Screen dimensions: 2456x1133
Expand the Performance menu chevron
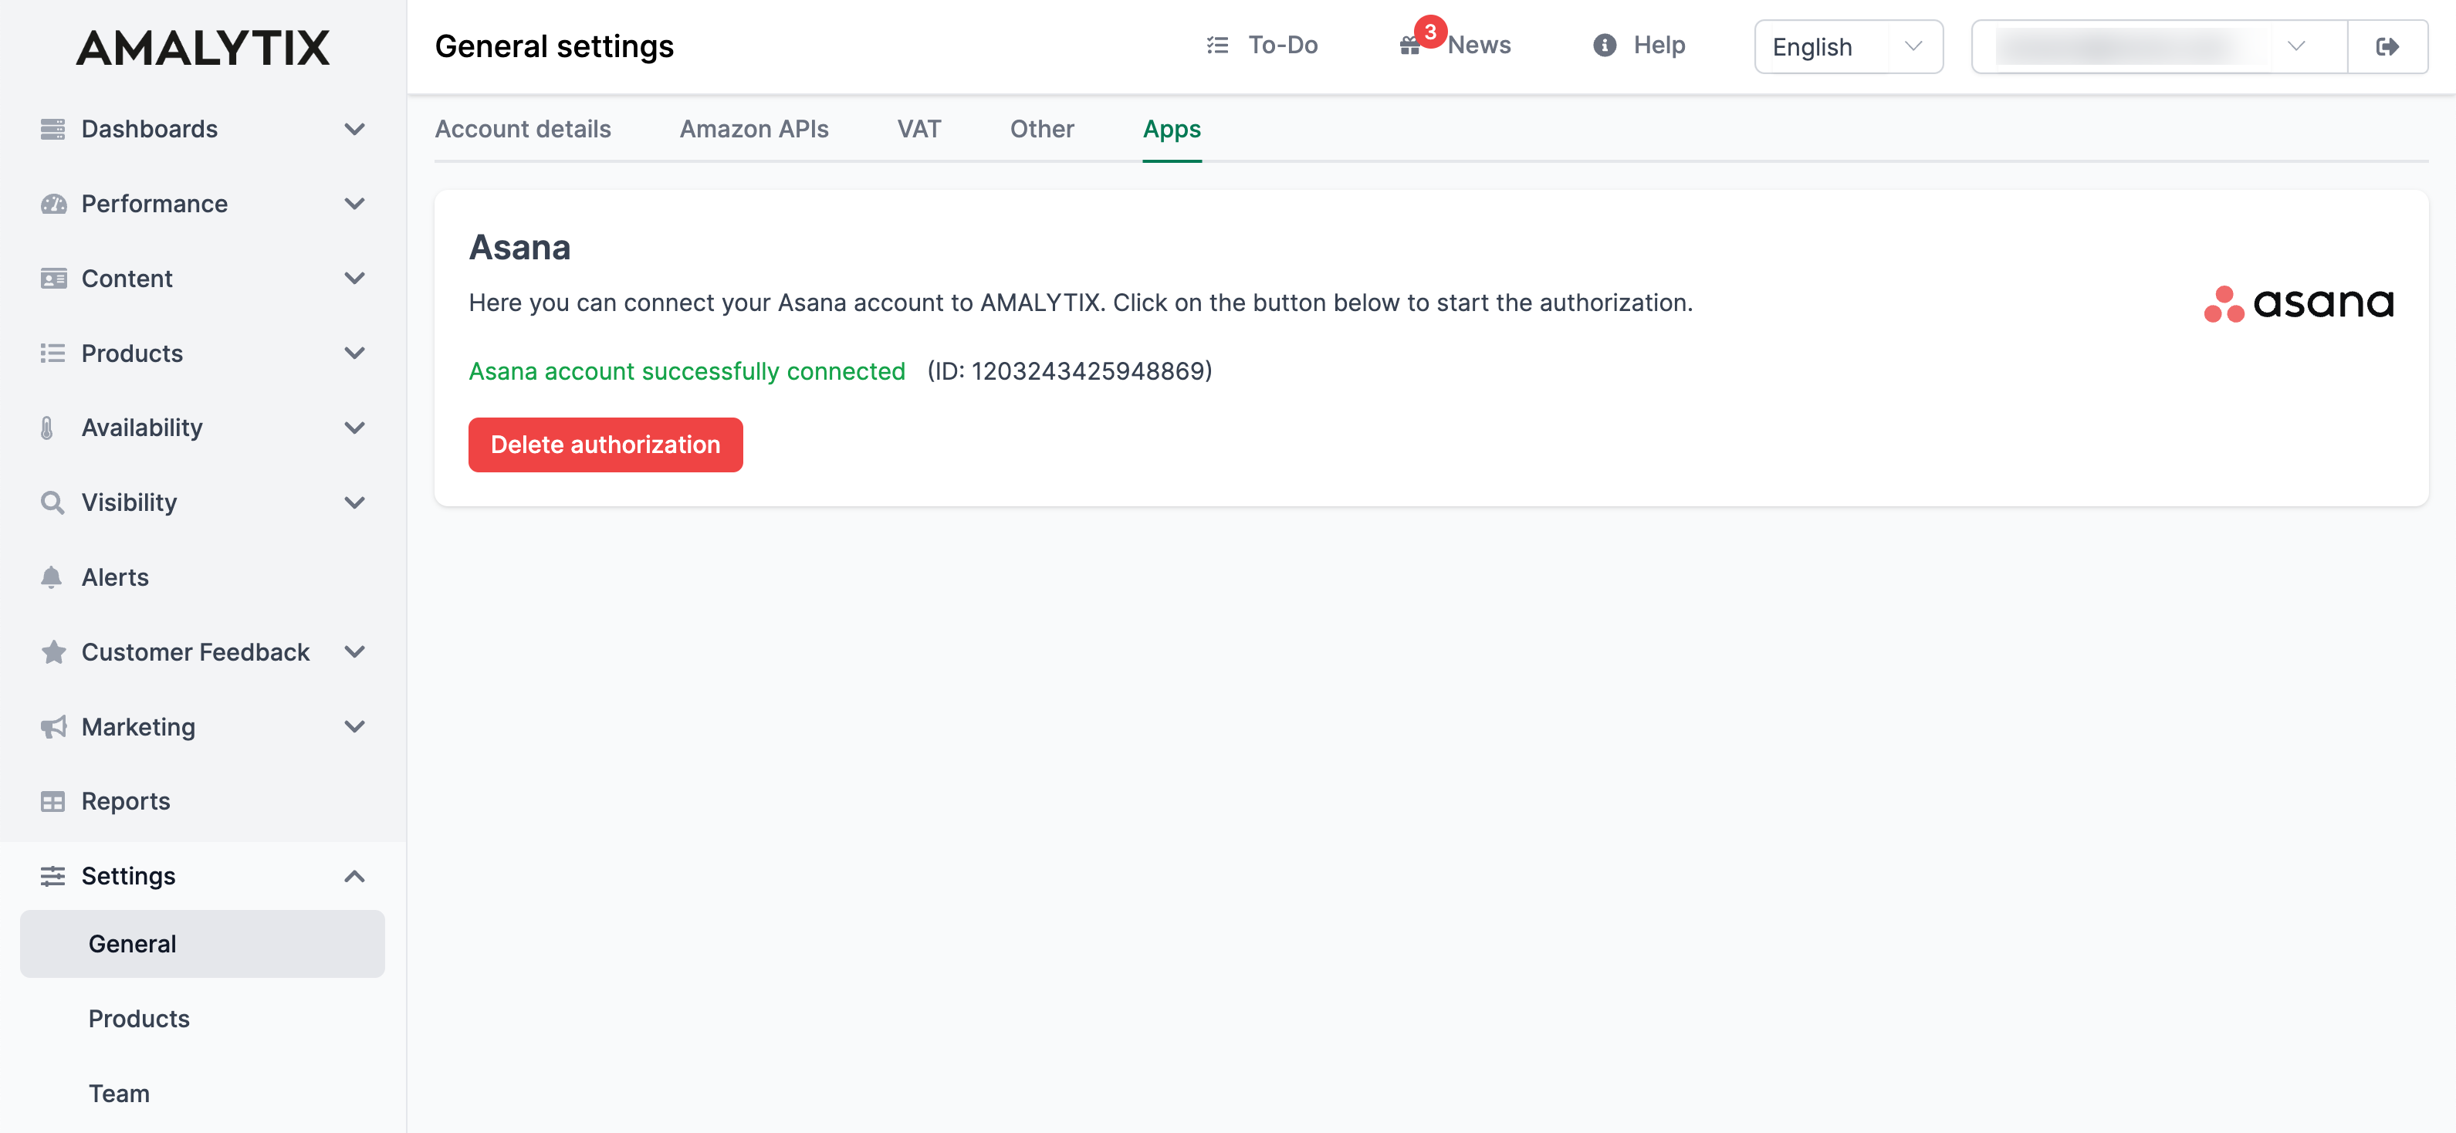(x=355, y=204)
